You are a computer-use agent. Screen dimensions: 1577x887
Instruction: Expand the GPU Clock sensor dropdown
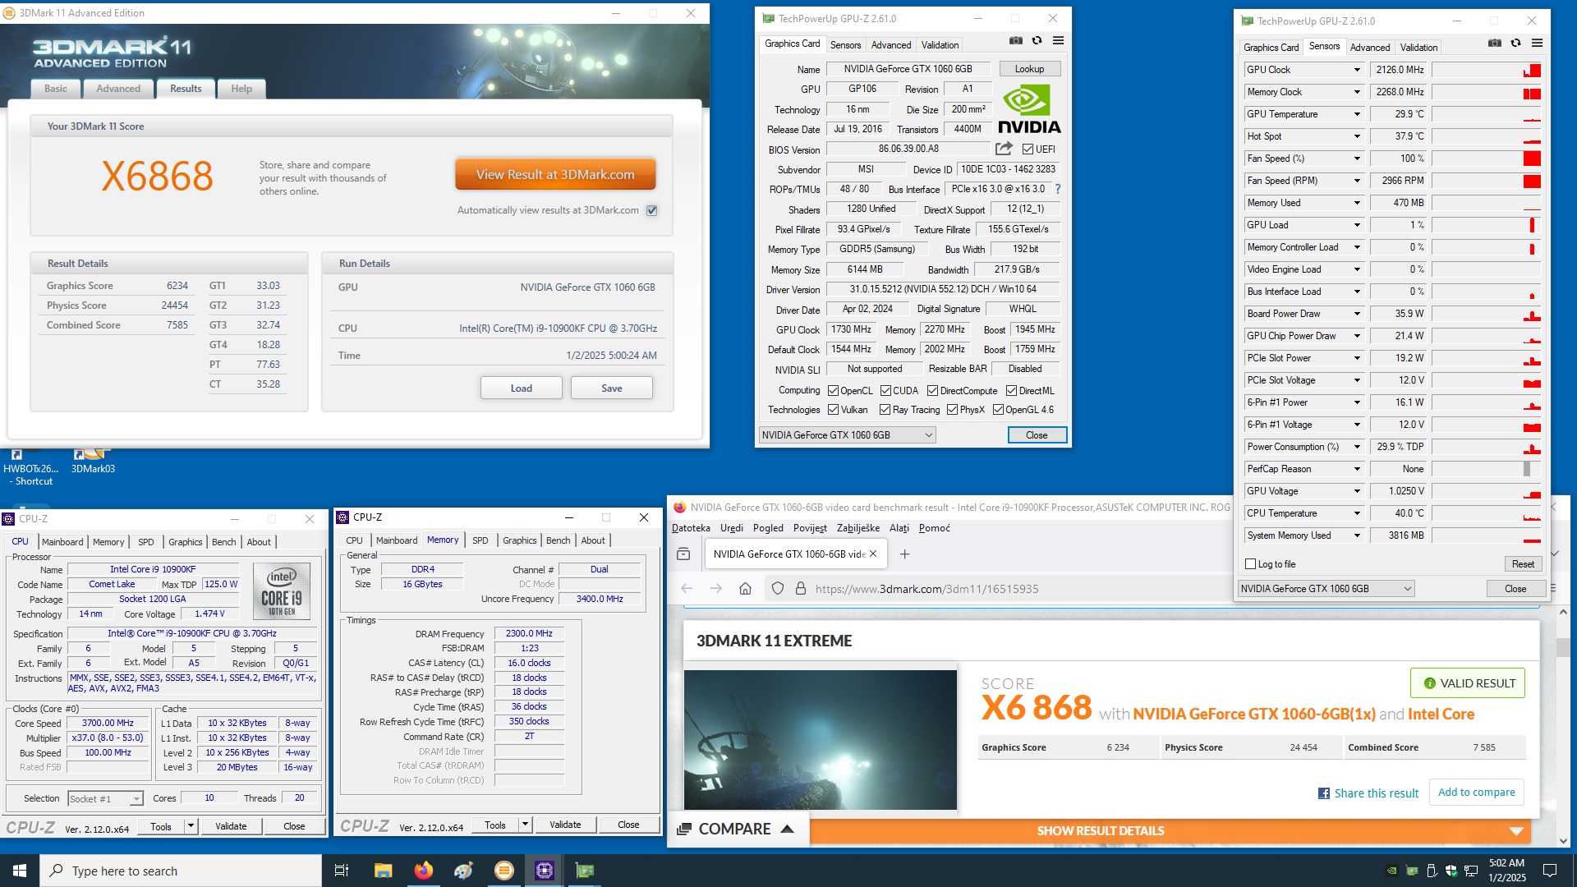click(1357, 70)
